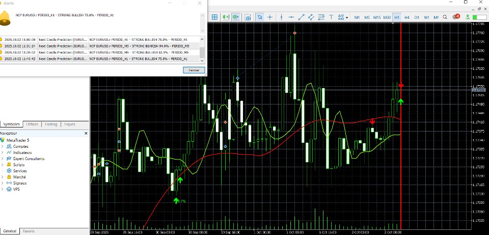The height and width of the screenshot is (235, 489).
Task: Expand the Indicateurs tree node
Action: click(x=2, y=152)
